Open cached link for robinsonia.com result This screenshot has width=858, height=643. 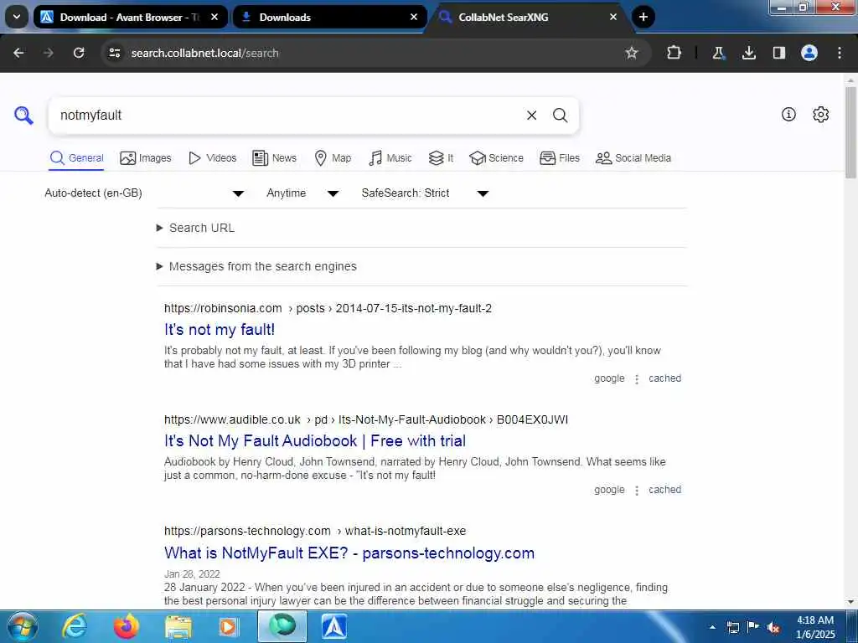[x=664, y=378]
